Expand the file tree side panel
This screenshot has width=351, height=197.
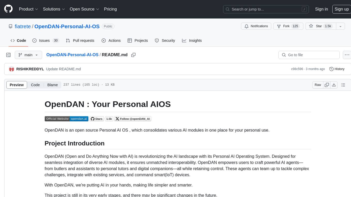9,55
